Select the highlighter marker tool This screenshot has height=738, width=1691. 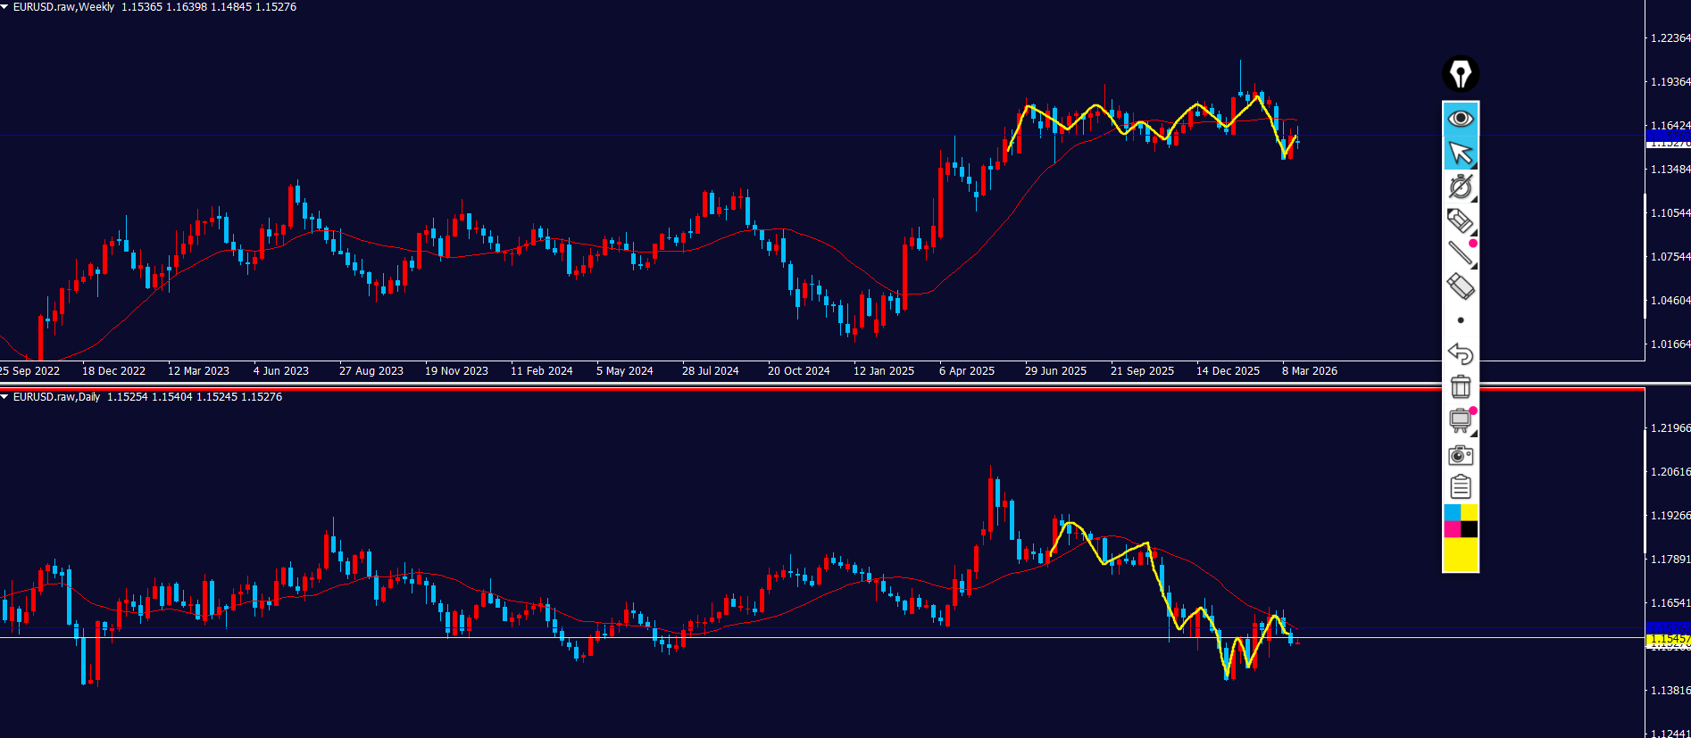(x=1461, y=220)
